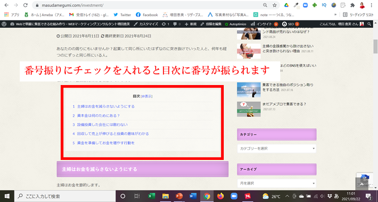Activate the color picker eyedropper extension
The width and height of the screenshot is (378, 202).
click(296, 5)
